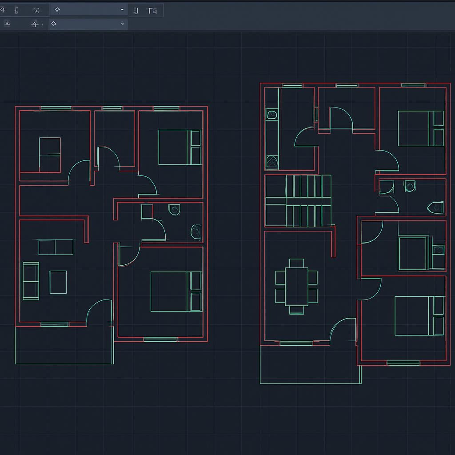The height and width of the screenshot is (455, 455).
Task: Click the J-shaped icon in the top toolbar
Action: (x=136, y=11)
